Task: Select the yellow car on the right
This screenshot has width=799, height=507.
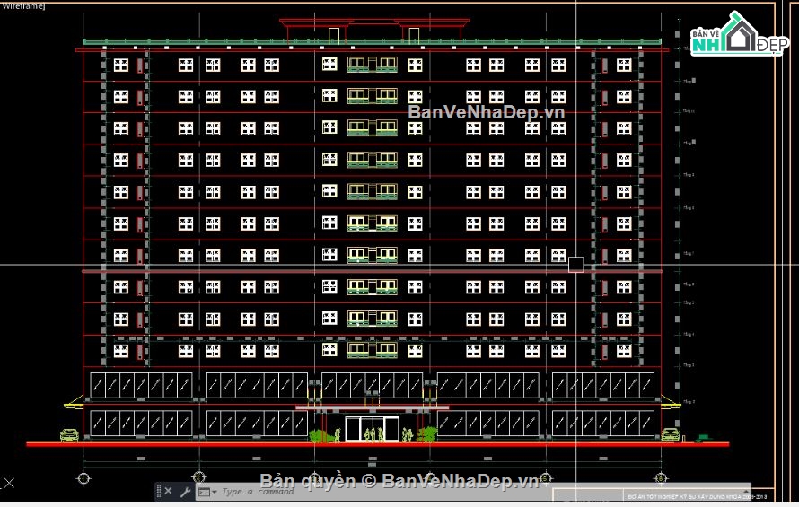Action: pos(670,435)
